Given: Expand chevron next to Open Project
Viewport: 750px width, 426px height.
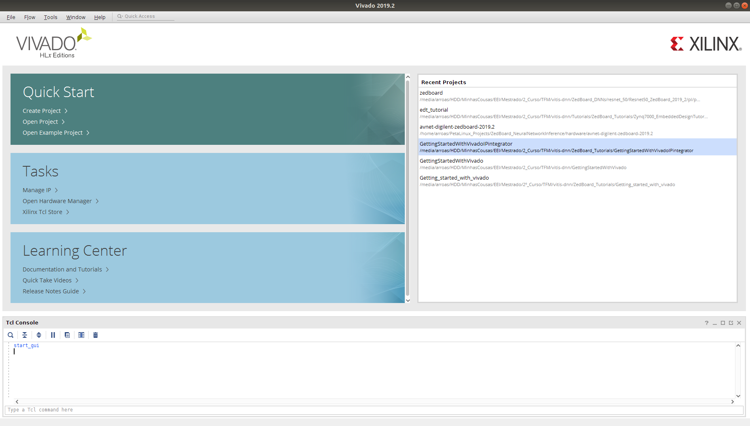Looking at the screenshot, I should click(x=63, y=122).
